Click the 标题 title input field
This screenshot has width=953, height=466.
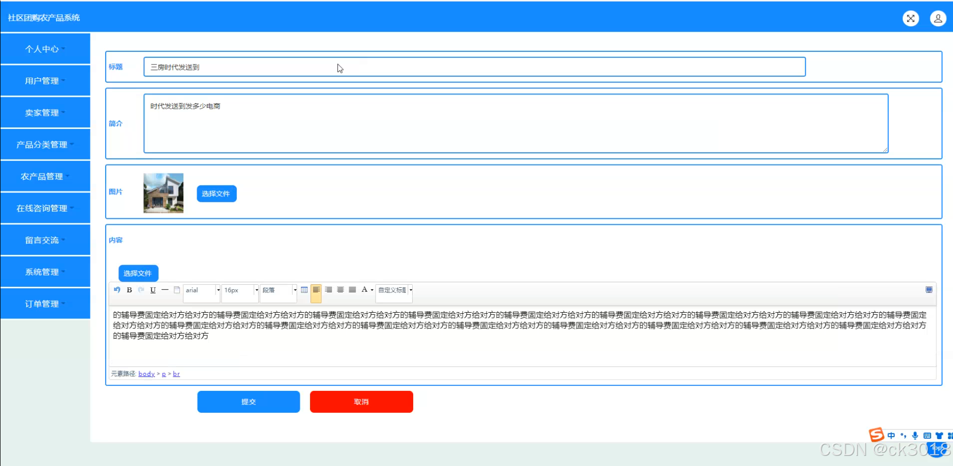pyautogui.click(x=475, y=67)
